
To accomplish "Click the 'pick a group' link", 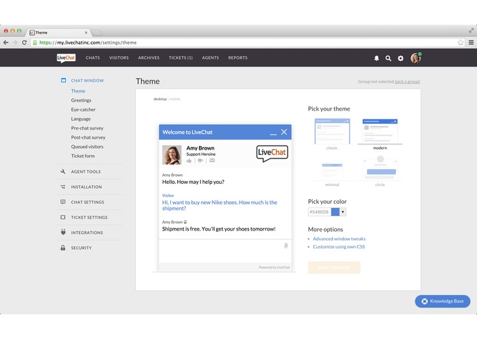I will [x=407, y=82].
